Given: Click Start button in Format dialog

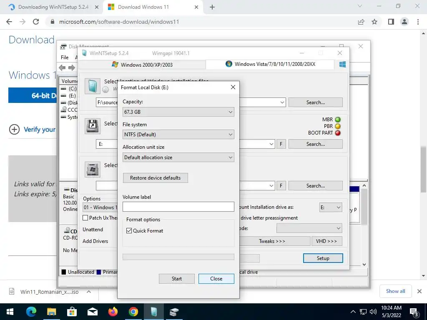Looking at the screenshot, I should tap(177, 279).
